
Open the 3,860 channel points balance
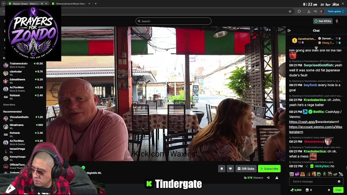(x=296, y=190)
